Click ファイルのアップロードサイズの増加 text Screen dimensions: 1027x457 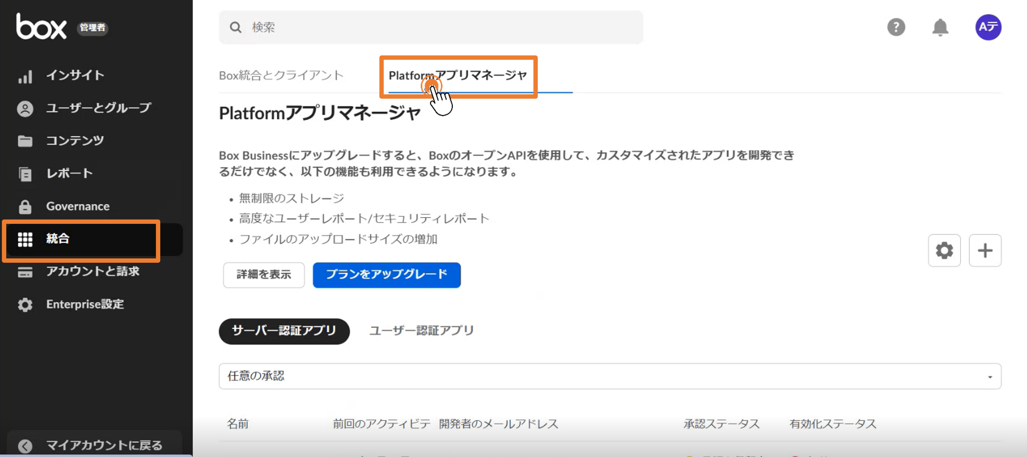click(x=338, y=239)
